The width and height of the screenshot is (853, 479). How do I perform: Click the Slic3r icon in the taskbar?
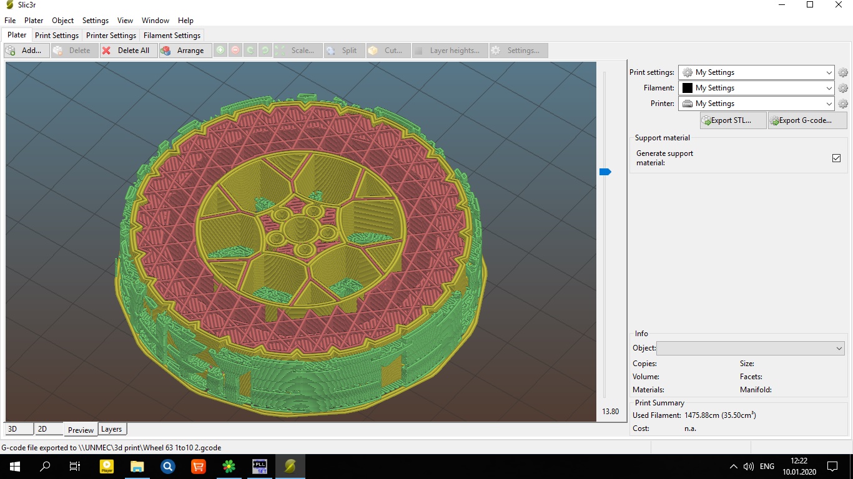click(x=290, y=466)
